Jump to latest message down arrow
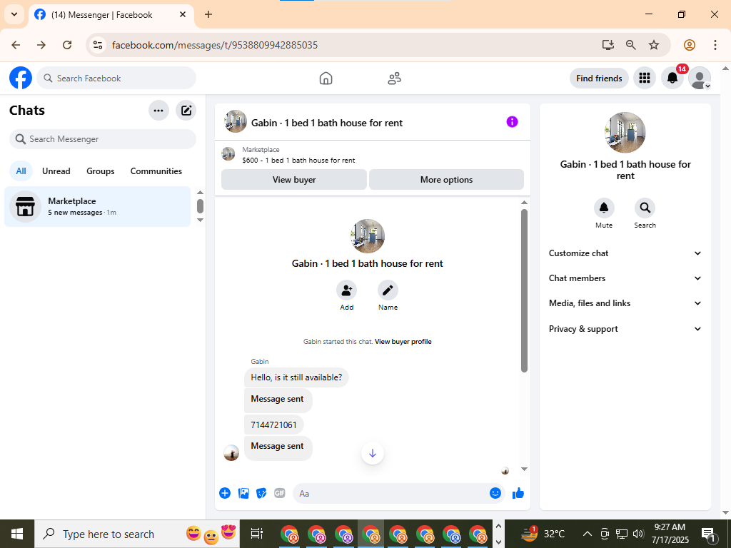This screenshot has height=548, width=731. point(373,453)
